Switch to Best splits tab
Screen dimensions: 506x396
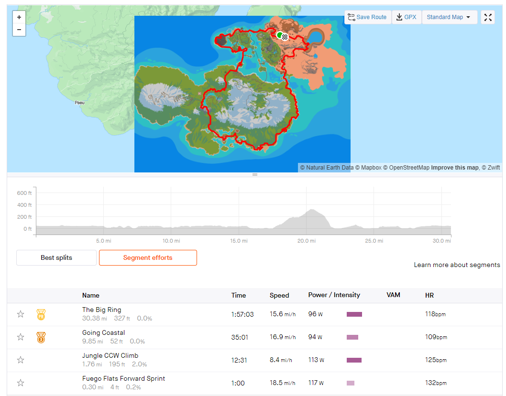pyautogui.click(x=56, y=258)
